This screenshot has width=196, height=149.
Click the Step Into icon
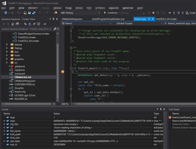(174, 13)
